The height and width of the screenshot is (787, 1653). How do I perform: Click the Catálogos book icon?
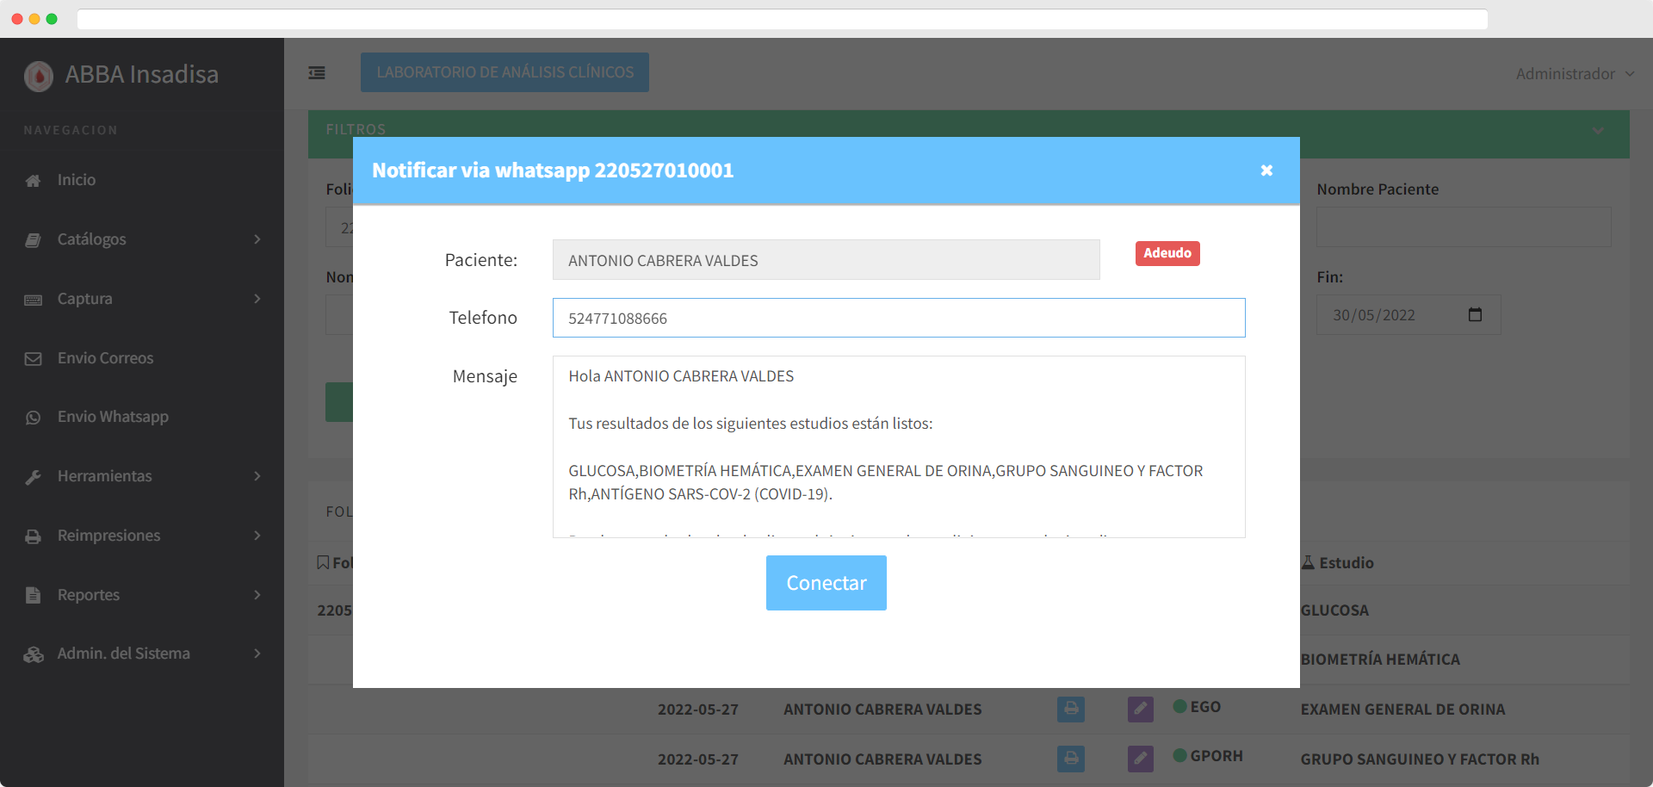click(34, 240)
